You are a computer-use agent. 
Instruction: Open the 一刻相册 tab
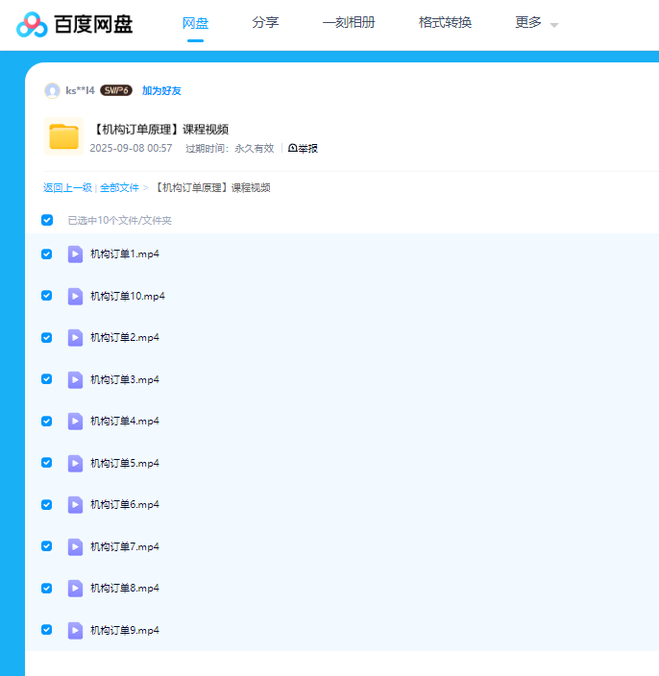click(x=349, y=23)
